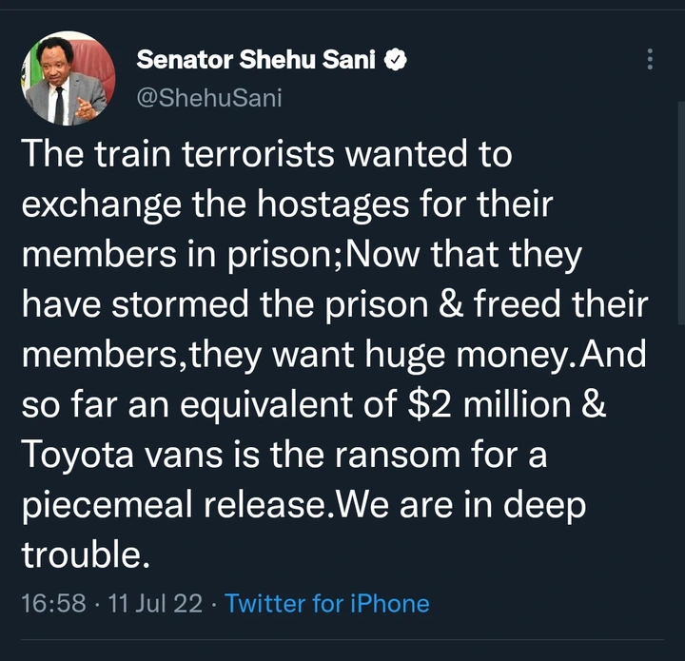Click the phrase "stormed the prison"
Viewport: 685px width, 661px height.
pos(284,306)
